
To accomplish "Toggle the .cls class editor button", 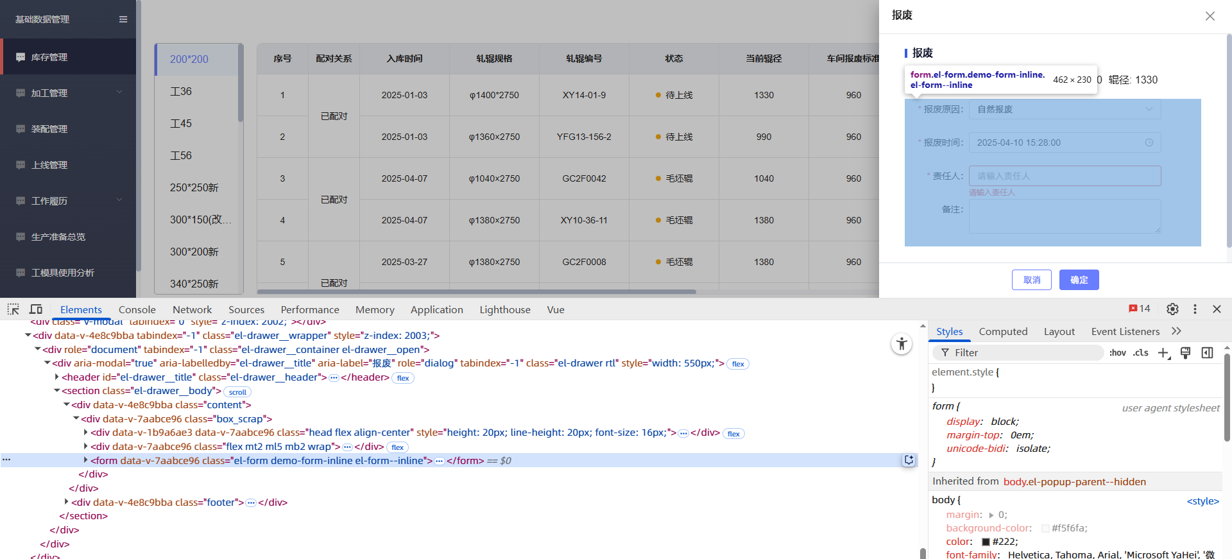I will (1141, 352).
